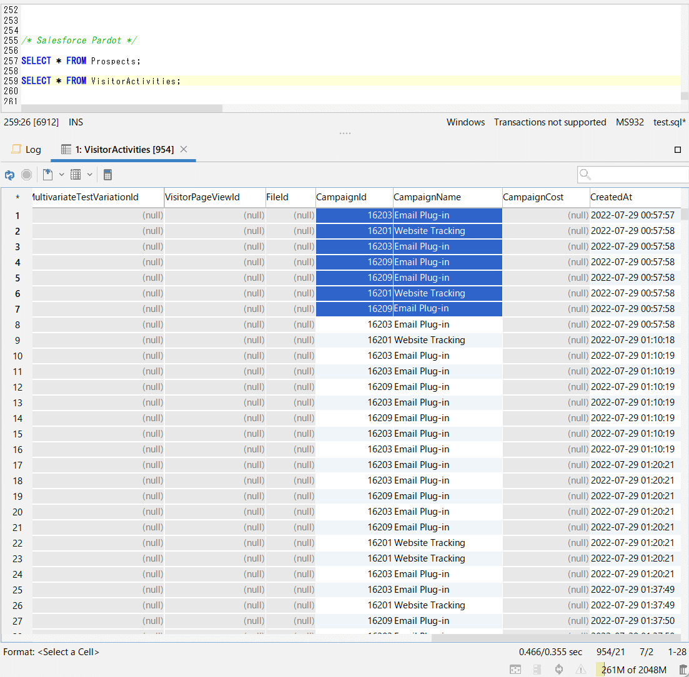Viewport: 689px width, 677px height.
Task: Click the maximize results panel icon
Action: (678, 150)
